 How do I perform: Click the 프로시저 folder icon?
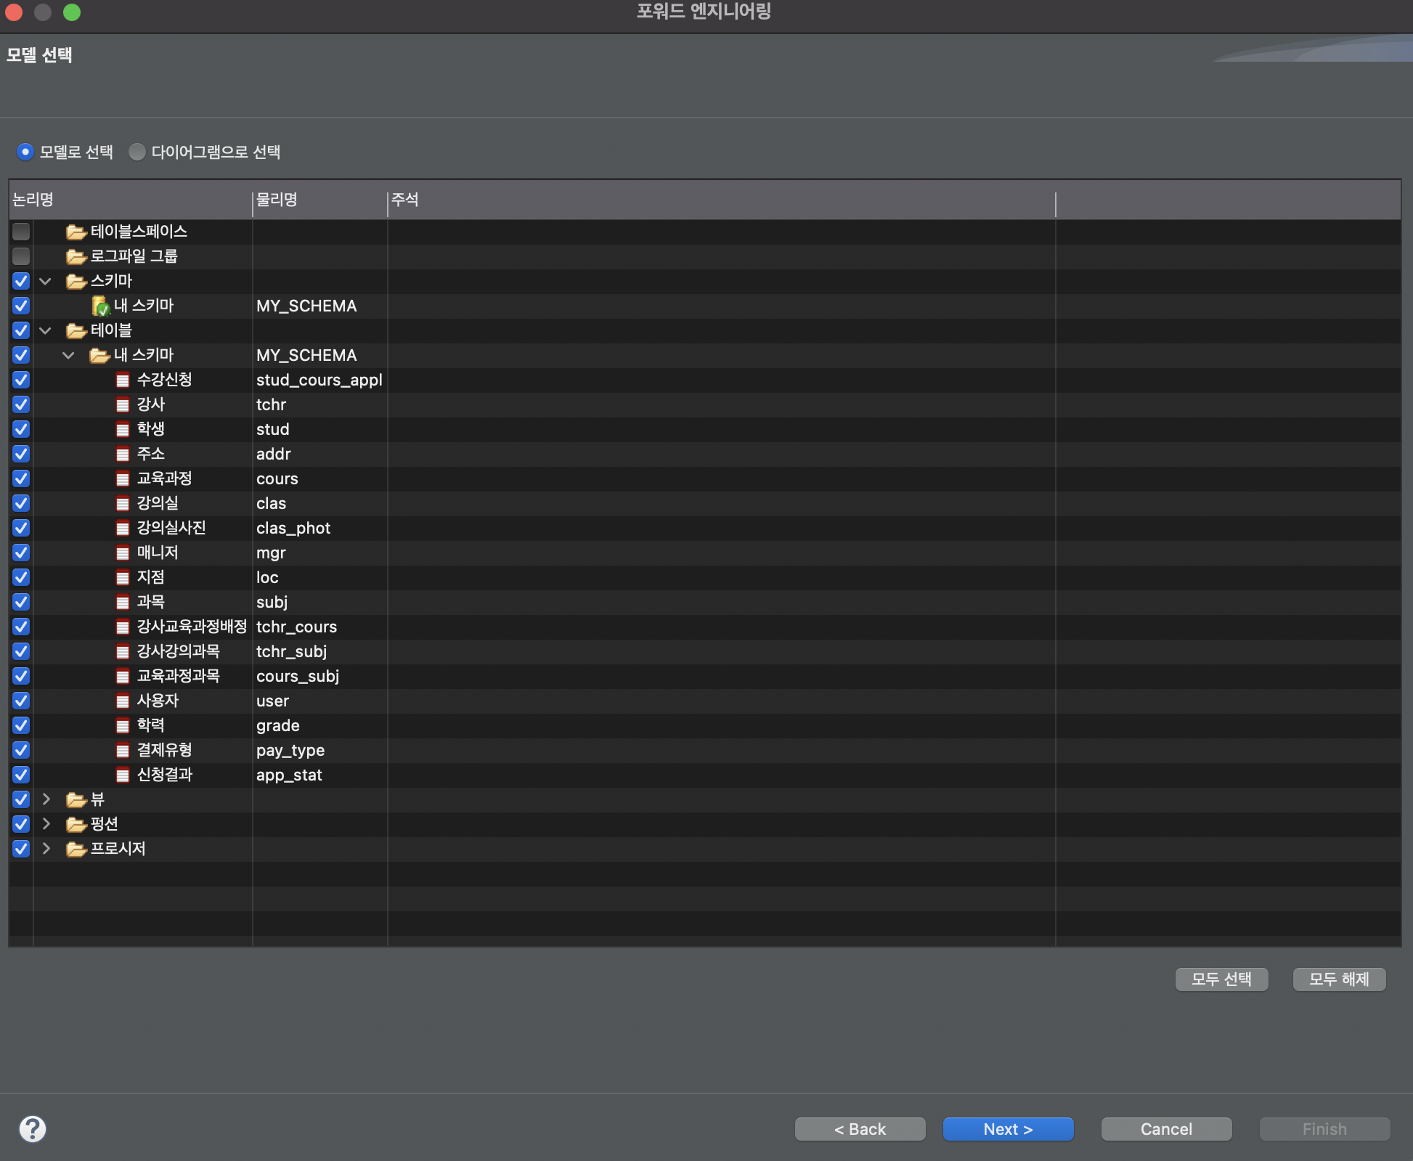point(76,849)
